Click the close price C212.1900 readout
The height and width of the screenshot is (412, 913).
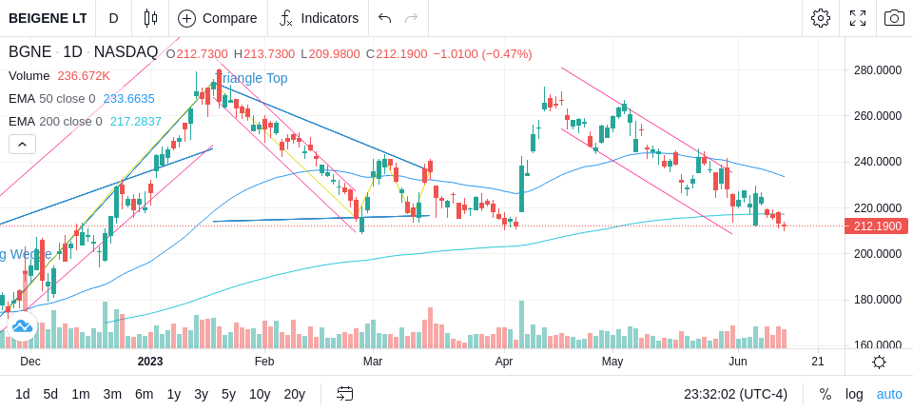[x=398, y=54]
